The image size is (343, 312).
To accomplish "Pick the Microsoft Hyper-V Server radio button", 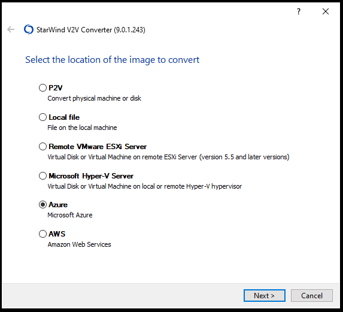I will pos(43,175).
